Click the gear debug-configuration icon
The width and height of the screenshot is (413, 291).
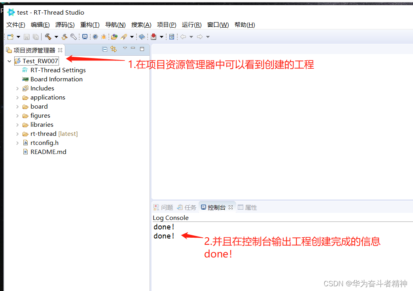tap(95, 37)
